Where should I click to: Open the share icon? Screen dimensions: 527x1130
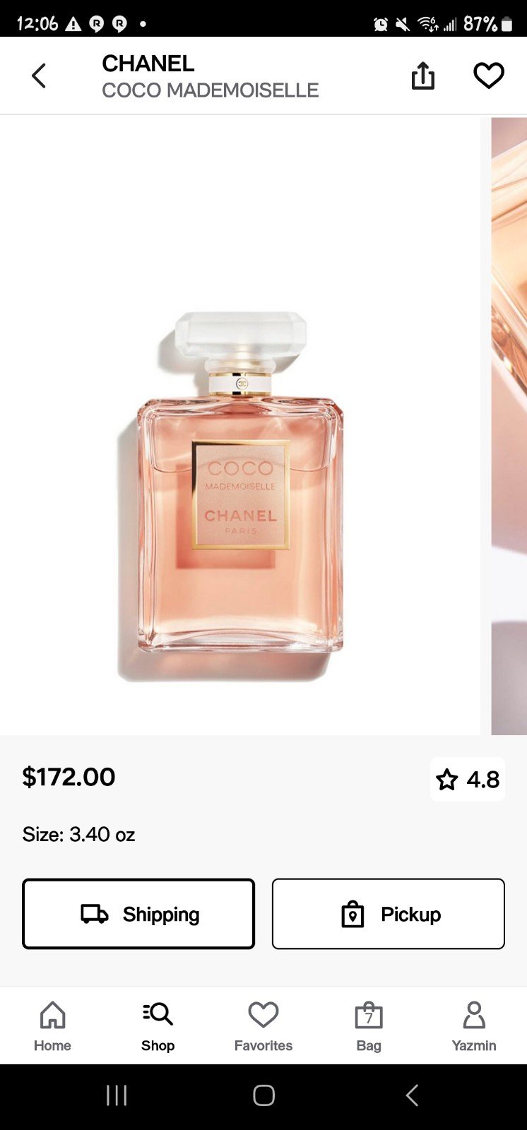pos(422,76)
